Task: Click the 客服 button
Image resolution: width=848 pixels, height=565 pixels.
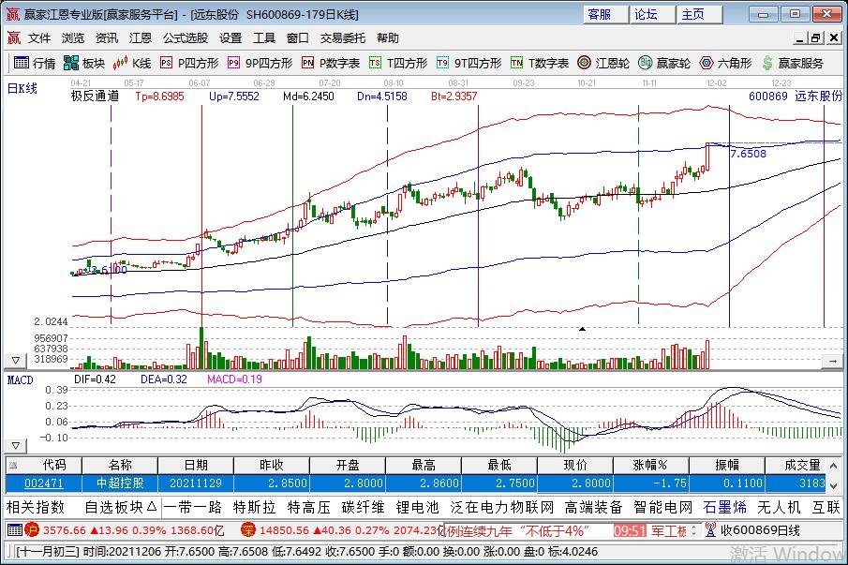Action: pos(606,15)
